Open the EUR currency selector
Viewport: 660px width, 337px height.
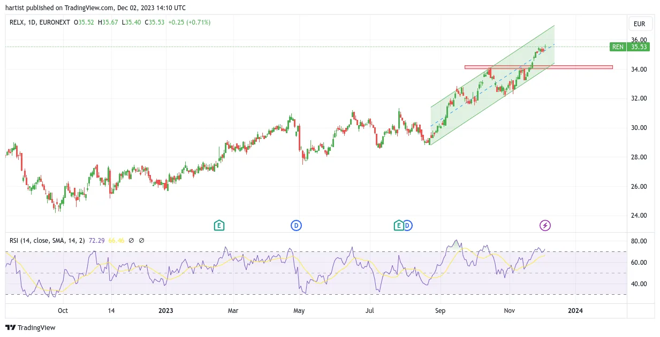[639, 24]
